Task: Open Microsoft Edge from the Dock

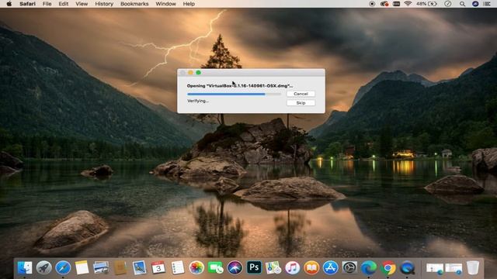Action: pos(369,267)
